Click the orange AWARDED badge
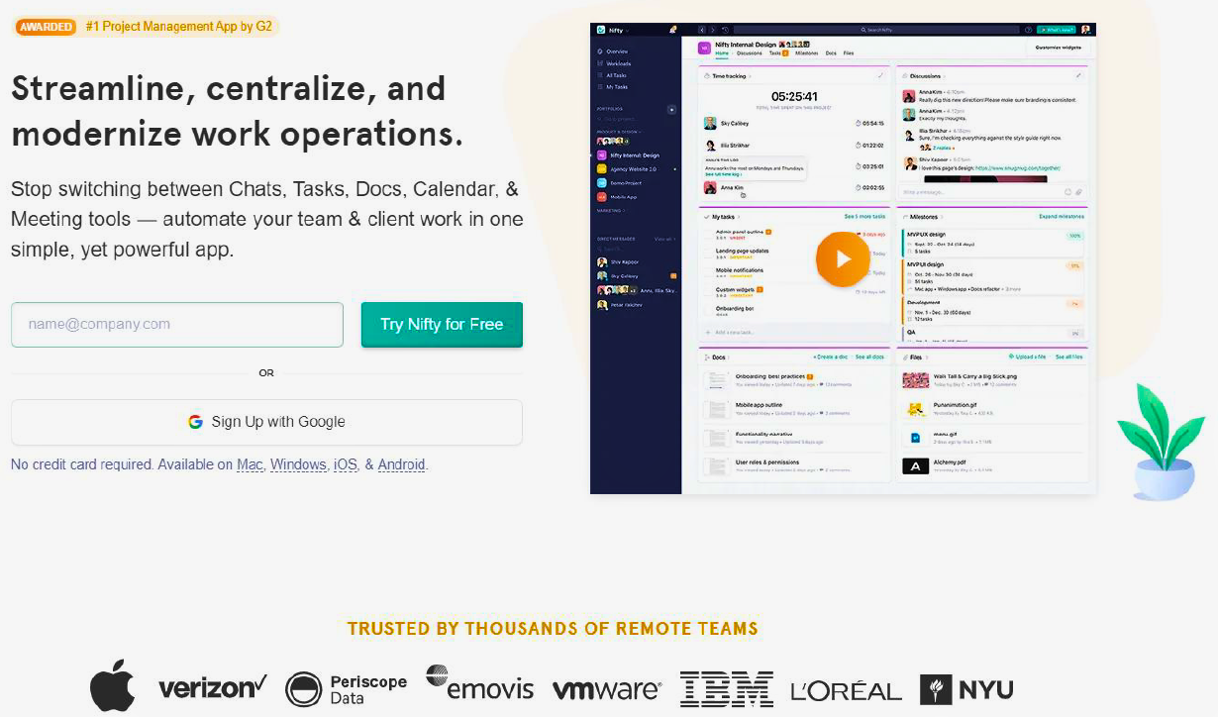Image resolution: width=1218 pixels, height=717 pixels. (46, 27)
